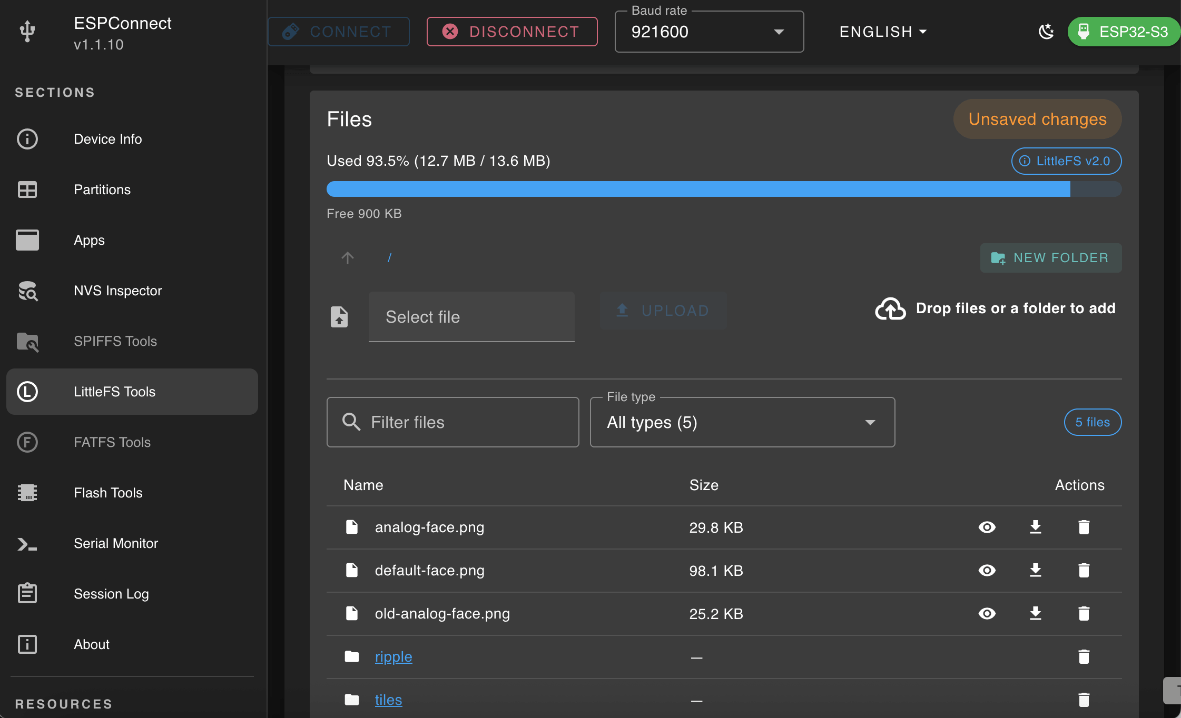The height and width of the screenshot is (718, 1181).
Task: Click the storage usage progress bar
Action: coord(723,189)
